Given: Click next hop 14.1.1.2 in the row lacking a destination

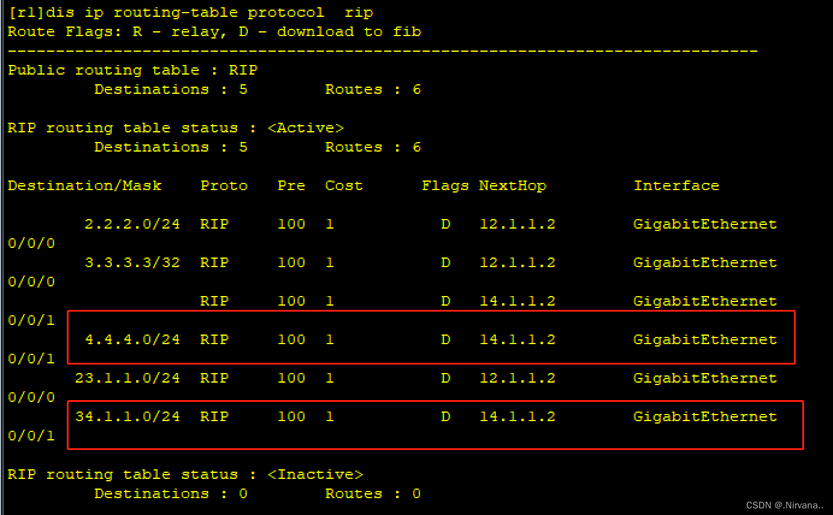Looking at the screenshot, I should coord(518,301).
